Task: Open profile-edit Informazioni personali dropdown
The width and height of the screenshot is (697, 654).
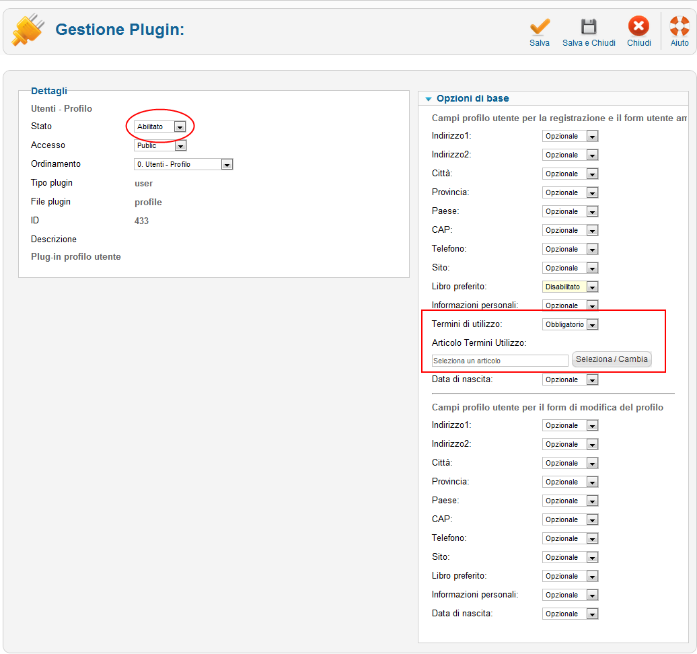Action: point(570,595)
